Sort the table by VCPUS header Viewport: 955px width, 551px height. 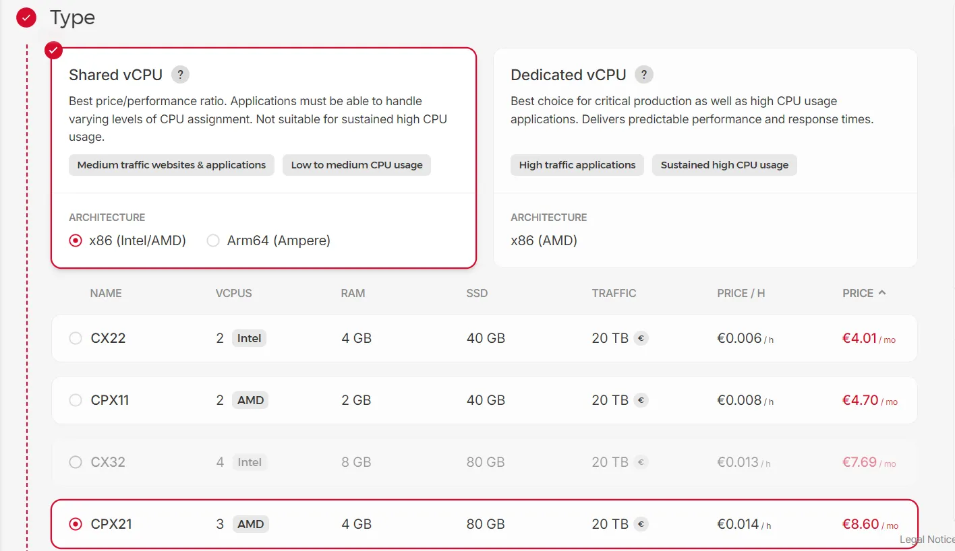[x=233, y=293]
